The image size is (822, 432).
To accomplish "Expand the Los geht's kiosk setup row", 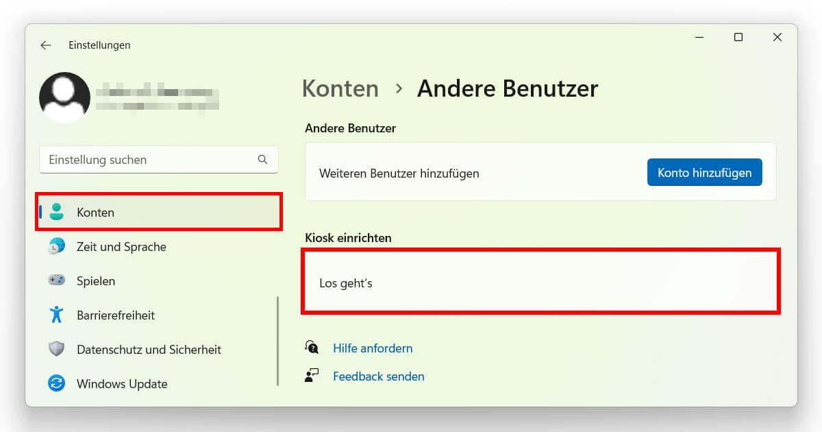I will tap(540, 282).
